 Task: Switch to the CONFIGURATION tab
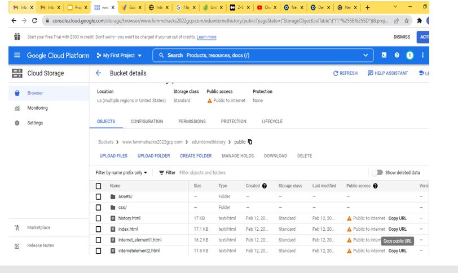click(147, 121)
